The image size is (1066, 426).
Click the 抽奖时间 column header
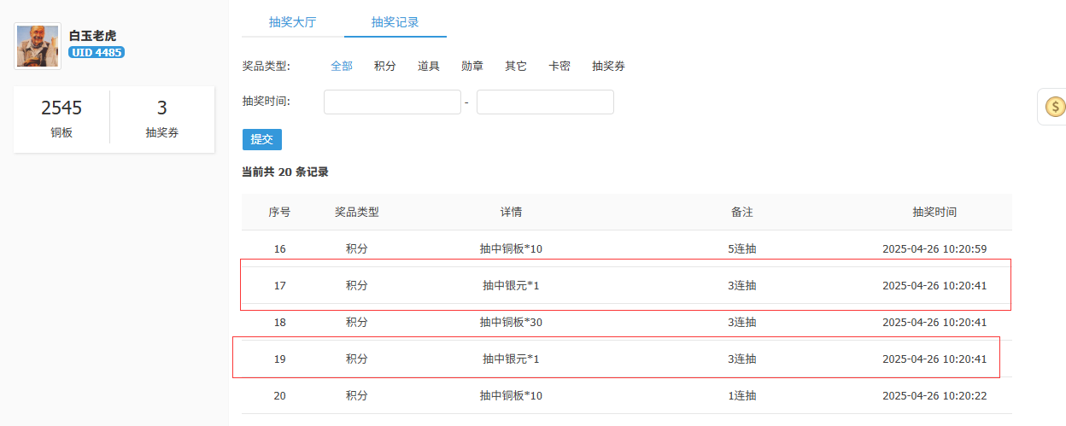point(934,212)
